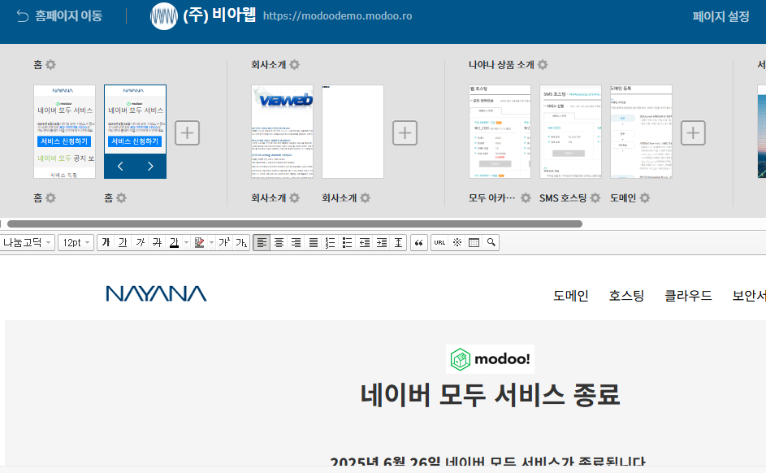The height and width of the screenshot is (473, 766).
Task: Click the round 비아웹 logo in header
Action: (163, 16)
